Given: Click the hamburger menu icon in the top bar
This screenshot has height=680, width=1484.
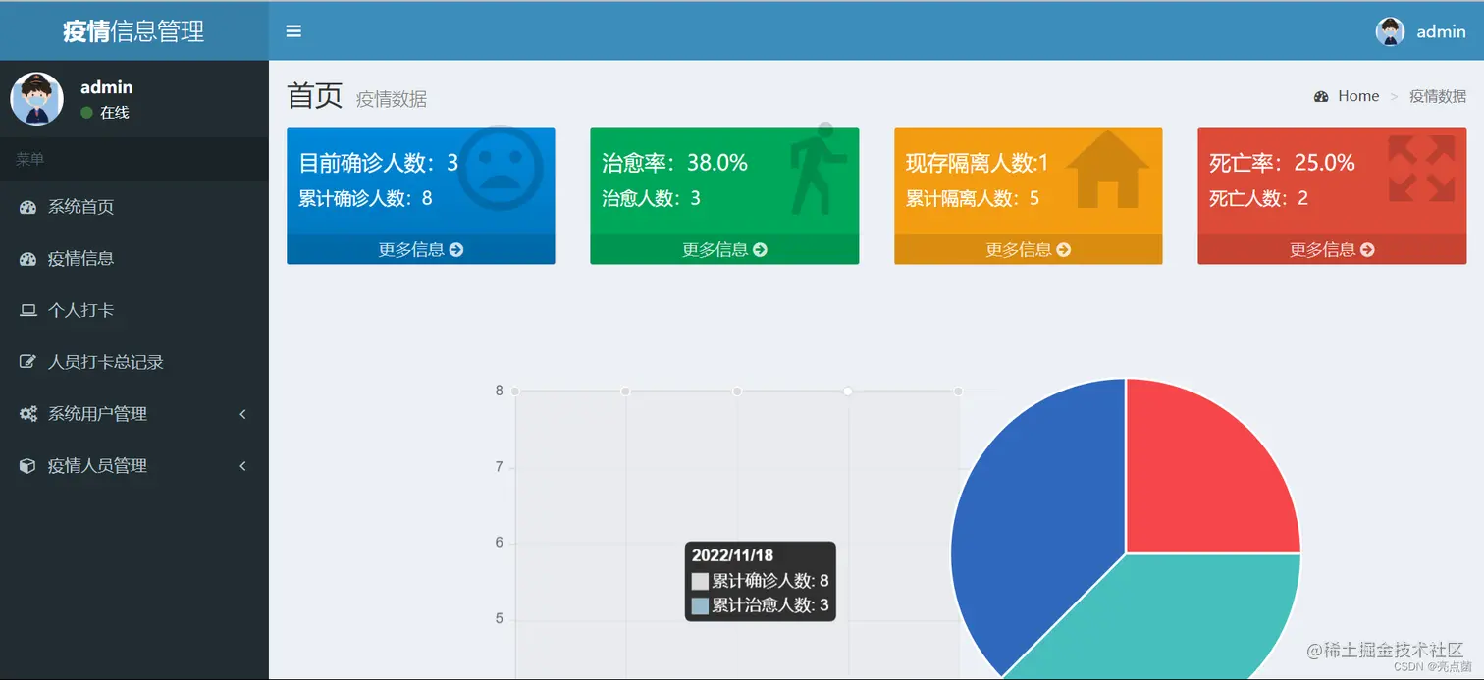Looking at the screenshot, I should click(293, 30).
